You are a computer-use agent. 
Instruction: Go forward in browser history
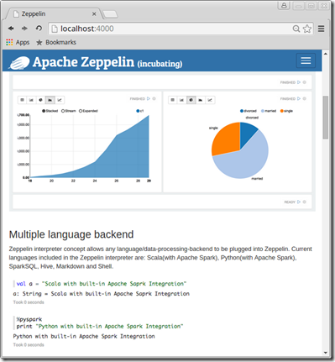pos(24,29)
